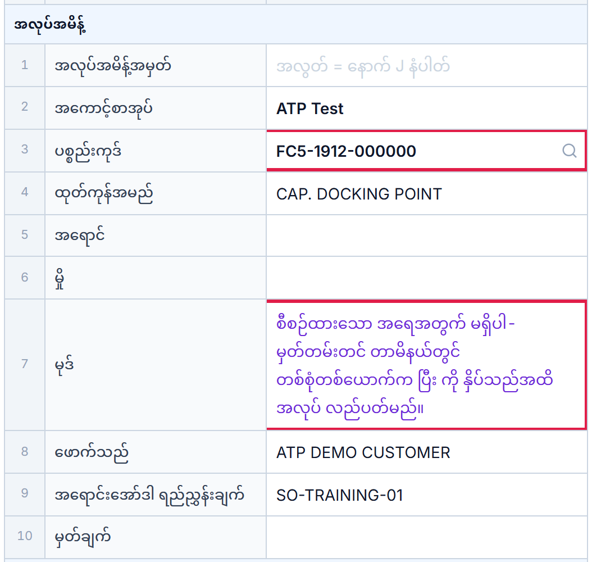
Task: Click the ATP DEMO CUSTOMER cell
Action: (427, 452)
